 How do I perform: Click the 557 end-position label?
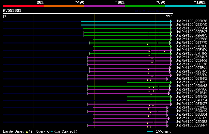click(169, 16)
